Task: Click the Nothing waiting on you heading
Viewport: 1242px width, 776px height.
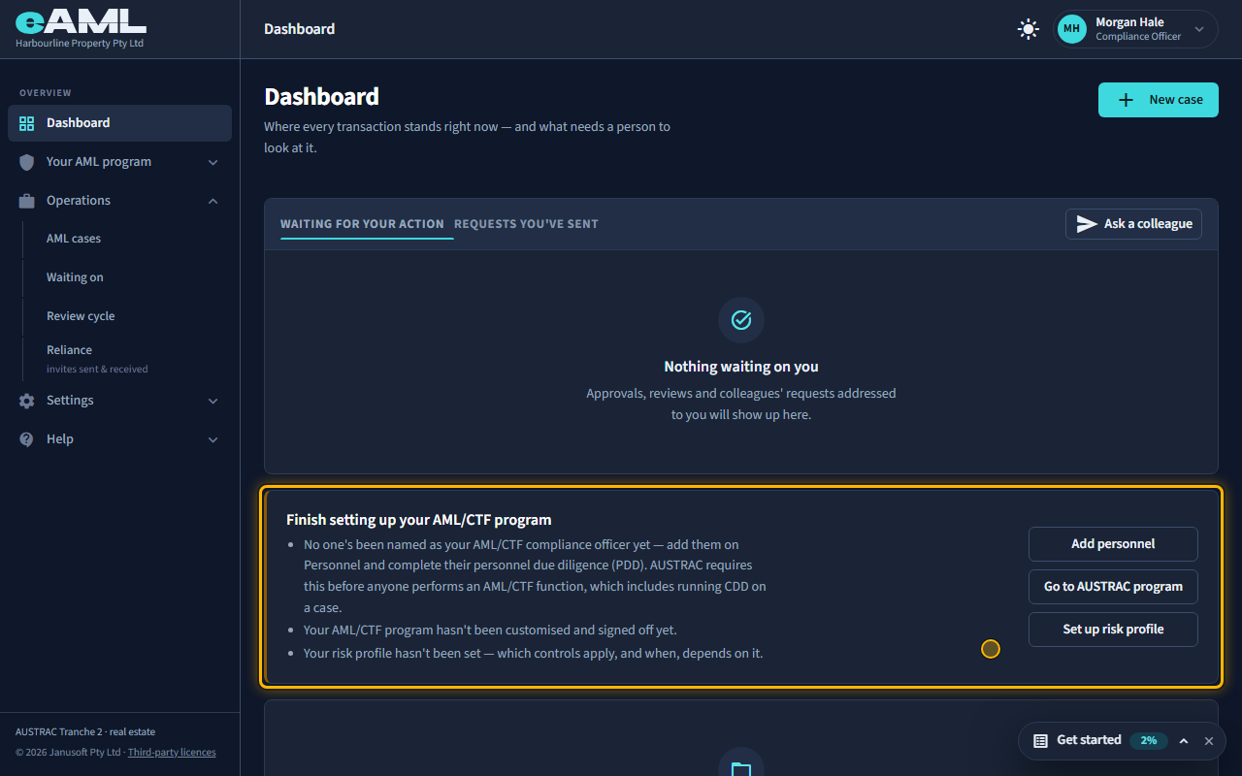Action: 741,367
